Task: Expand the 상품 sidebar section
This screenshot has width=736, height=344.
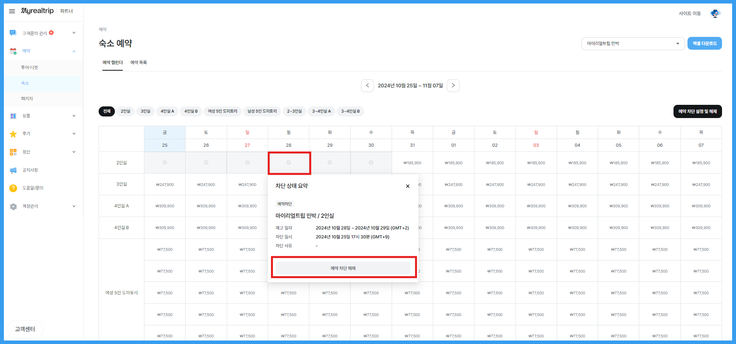Action: tap(43, 116)
